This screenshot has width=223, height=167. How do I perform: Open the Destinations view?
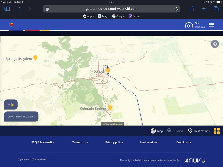pos(199,131)
